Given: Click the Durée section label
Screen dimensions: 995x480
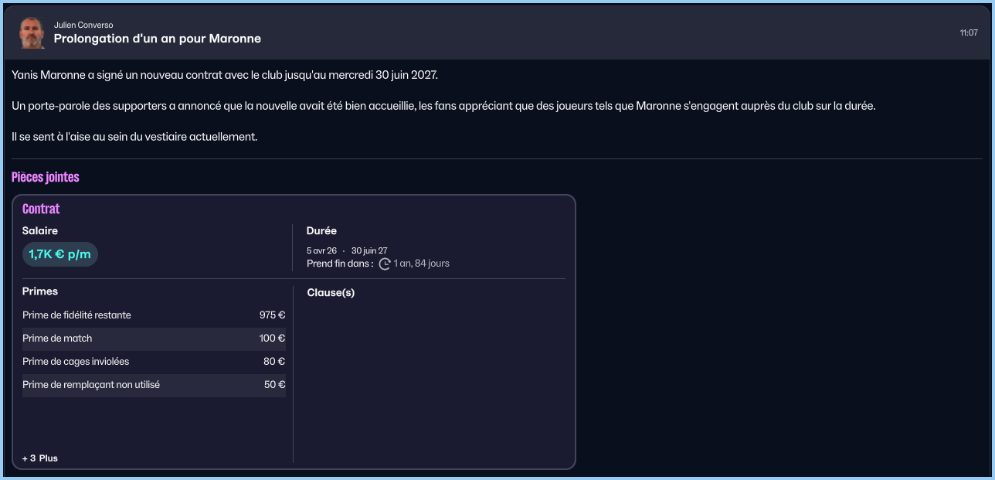Looking at the screenshot, I should [x=321, y=230].
